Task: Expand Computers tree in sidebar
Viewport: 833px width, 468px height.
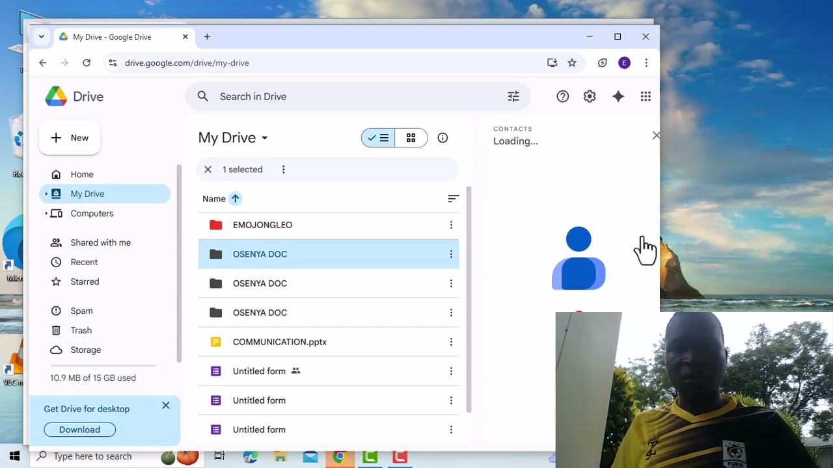Action: click(46, 213)
